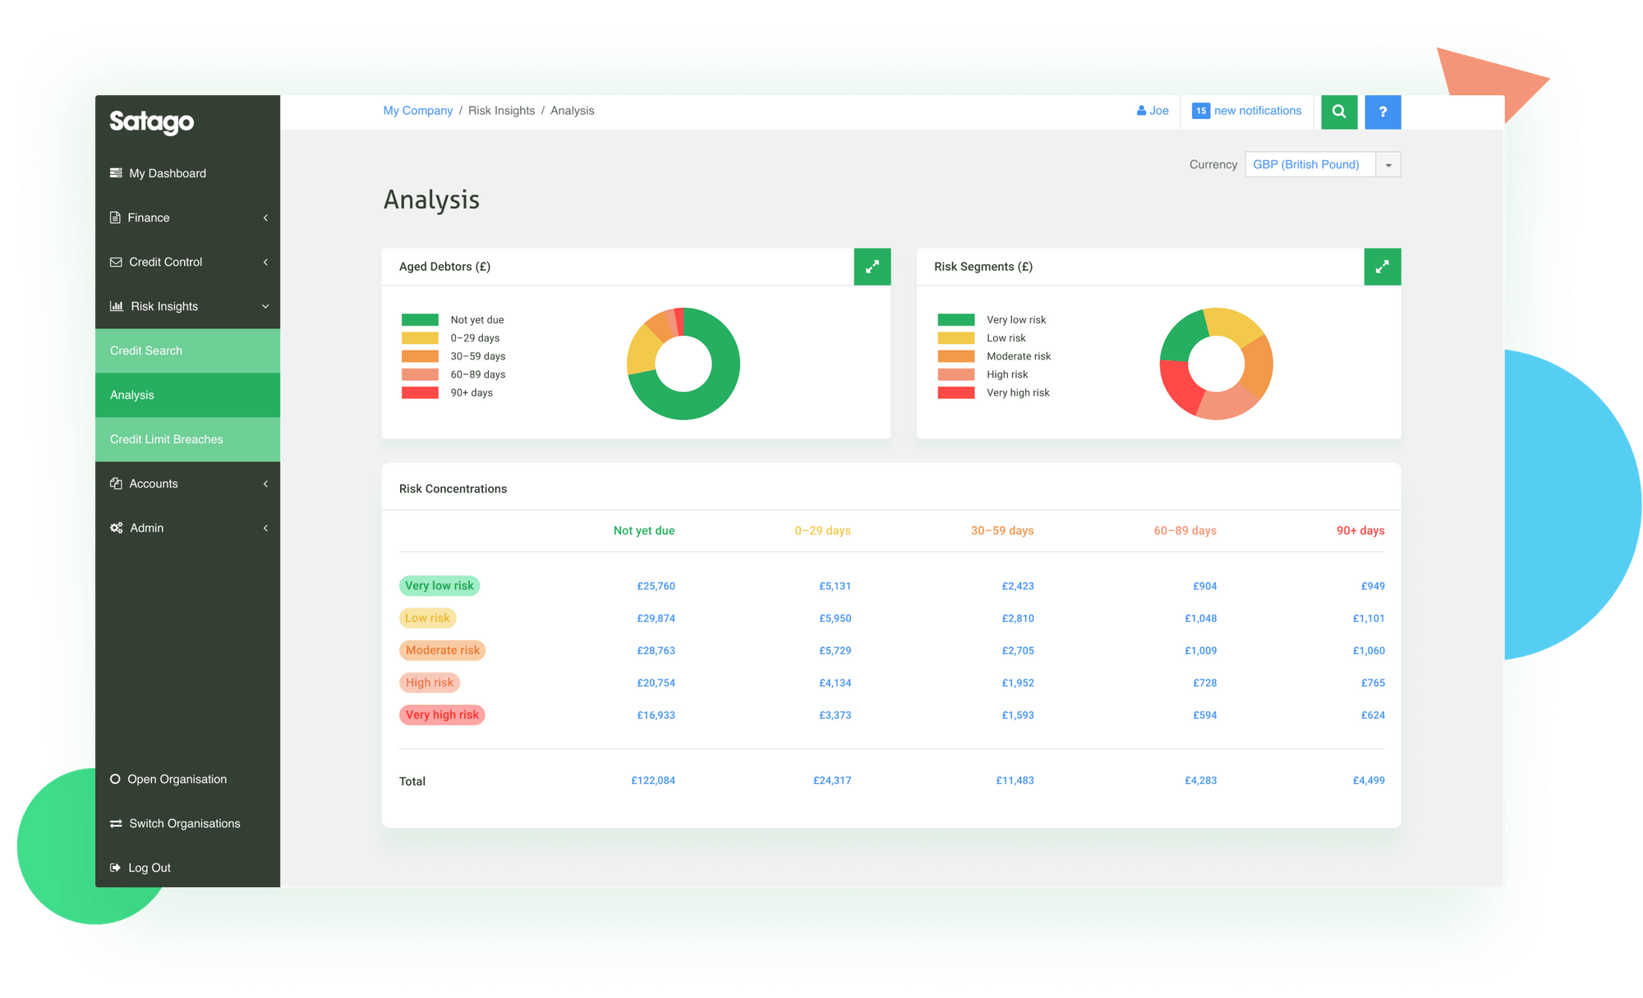The image size is (1643, 998).
Task: Expand the Admin menu chevron
Action: coord(265,528)
